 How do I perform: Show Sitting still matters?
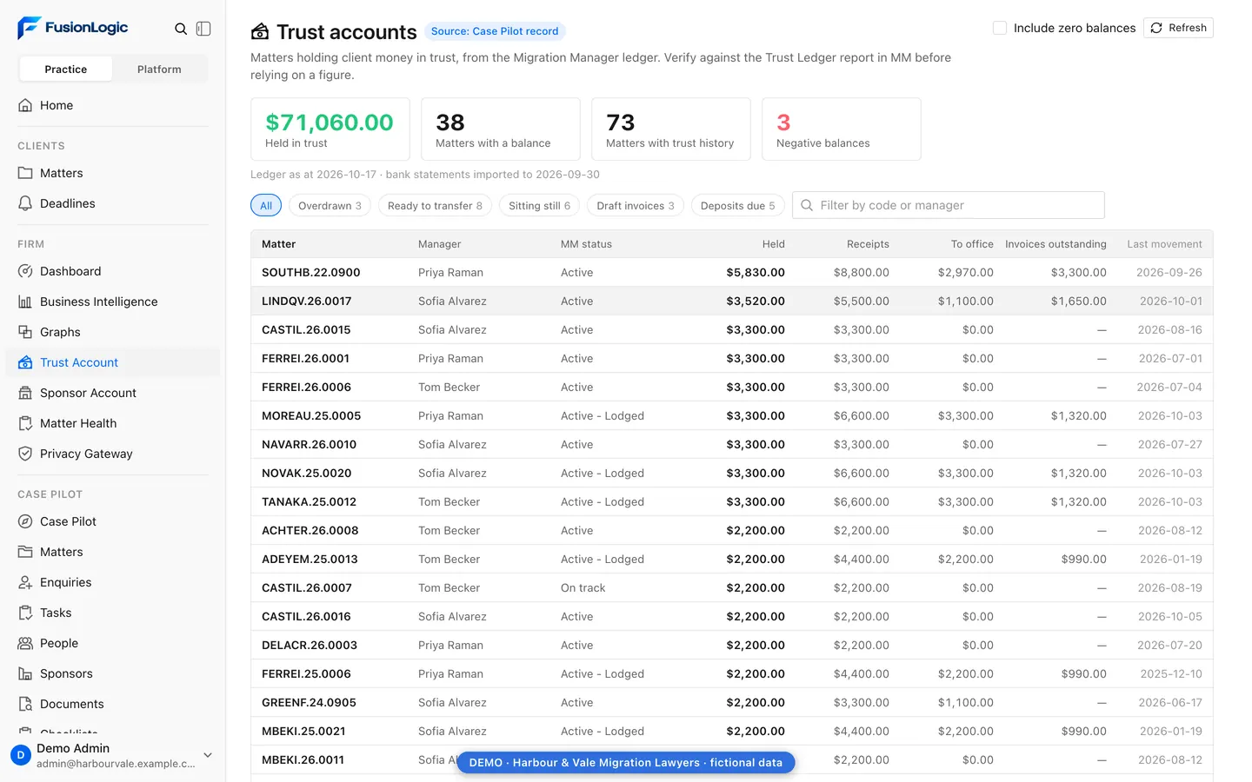(539, 205)
